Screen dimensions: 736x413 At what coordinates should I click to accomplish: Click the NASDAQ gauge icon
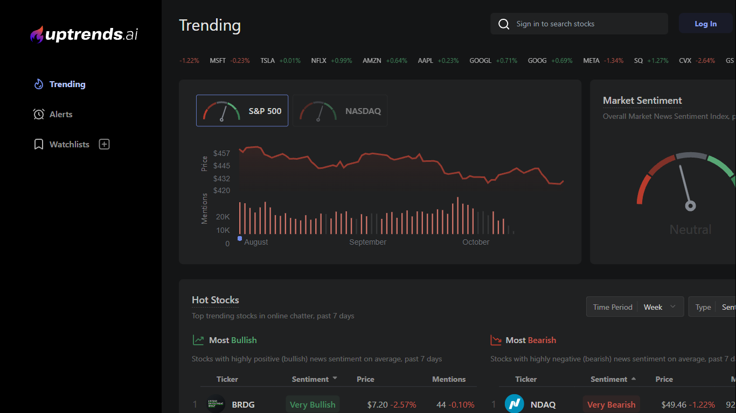[x=318, y=111]
